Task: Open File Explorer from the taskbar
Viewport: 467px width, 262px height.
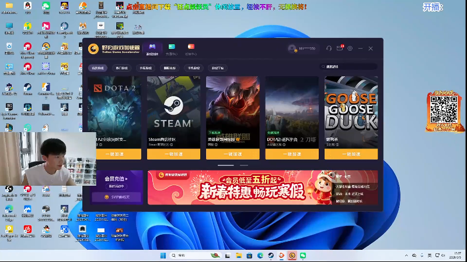Action: (x=239, y=256)
